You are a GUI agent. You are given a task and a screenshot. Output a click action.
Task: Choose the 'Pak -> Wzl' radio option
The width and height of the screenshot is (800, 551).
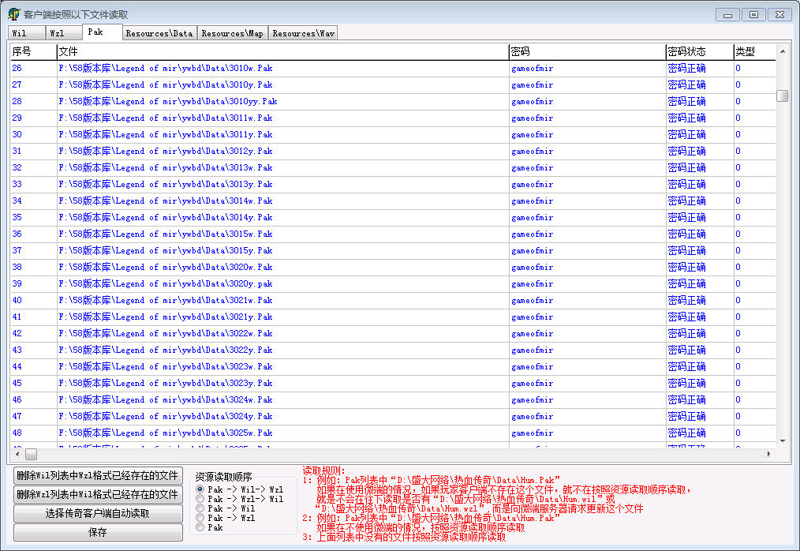point(200,518)
